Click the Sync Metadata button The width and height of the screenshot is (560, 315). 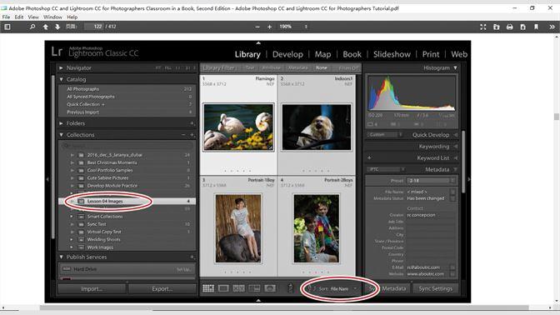[x=387, y=288]
